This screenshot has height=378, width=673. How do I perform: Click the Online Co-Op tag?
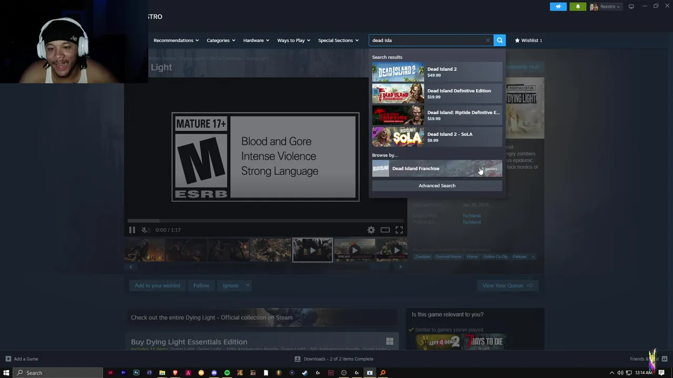495,257
